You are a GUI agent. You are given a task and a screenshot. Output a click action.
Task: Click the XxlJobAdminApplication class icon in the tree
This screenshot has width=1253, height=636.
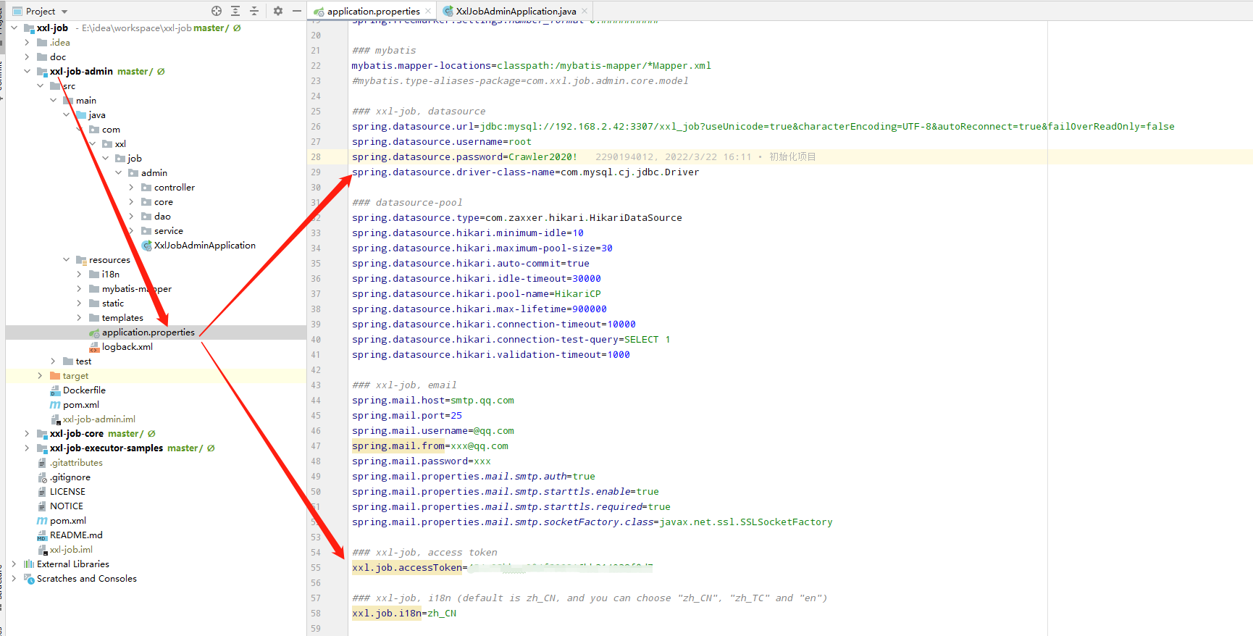(x=146, y=246)
